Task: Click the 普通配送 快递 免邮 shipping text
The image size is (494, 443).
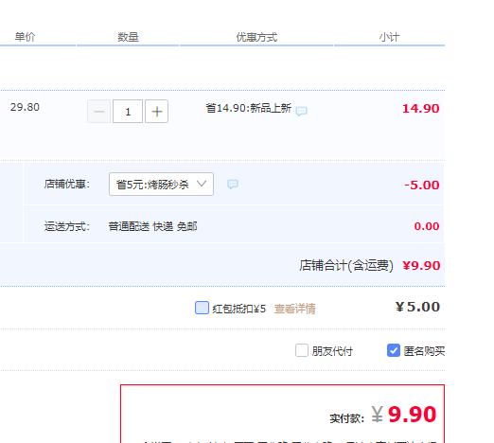Action: tap(153, 226)
